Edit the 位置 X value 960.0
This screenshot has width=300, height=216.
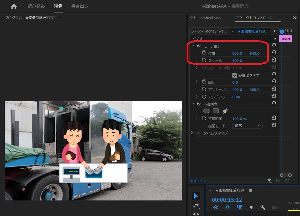[237, 53]
